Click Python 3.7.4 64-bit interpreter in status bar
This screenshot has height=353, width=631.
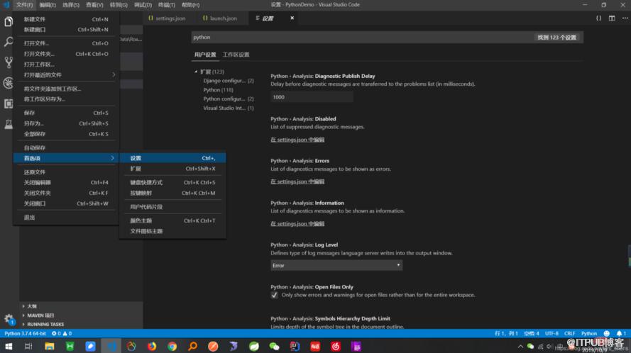pyautogui.click(x=25, y=333)
